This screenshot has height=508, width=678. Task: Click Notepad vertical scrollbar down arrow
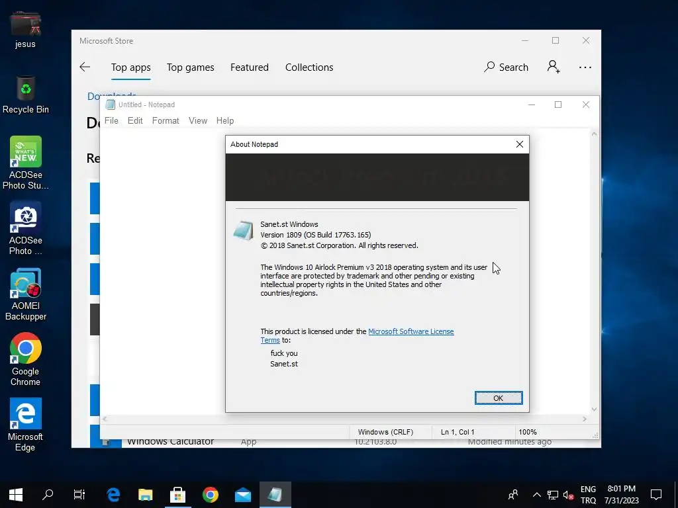(594, 409)
